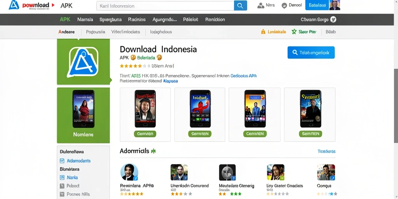
Task: Open the liny Gratet Gnacials app icon
Action: coord(276,172)
